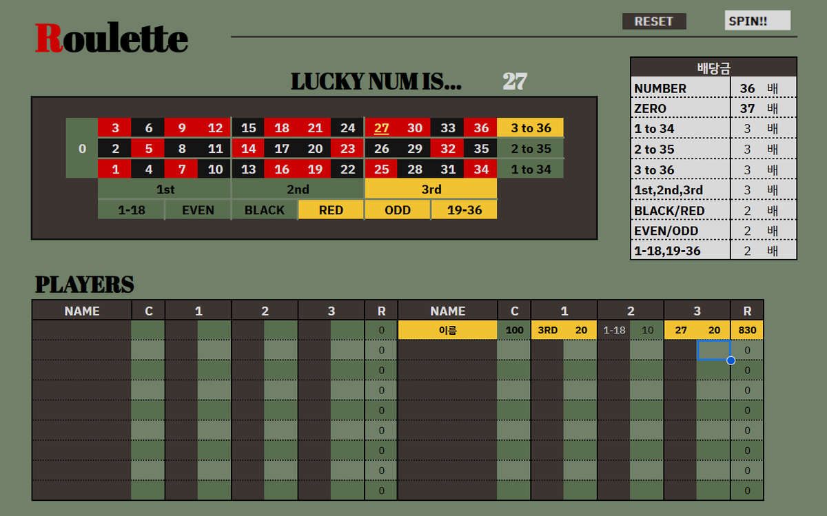Screen dimensions: 827x516
Task: Click the 19-36 bet cell
Action: click(x=464, y=210)
